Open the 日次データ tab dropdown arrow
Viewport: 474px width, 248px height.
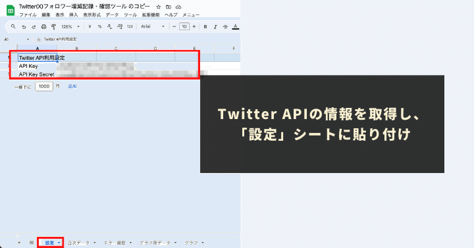pos(95,243)
